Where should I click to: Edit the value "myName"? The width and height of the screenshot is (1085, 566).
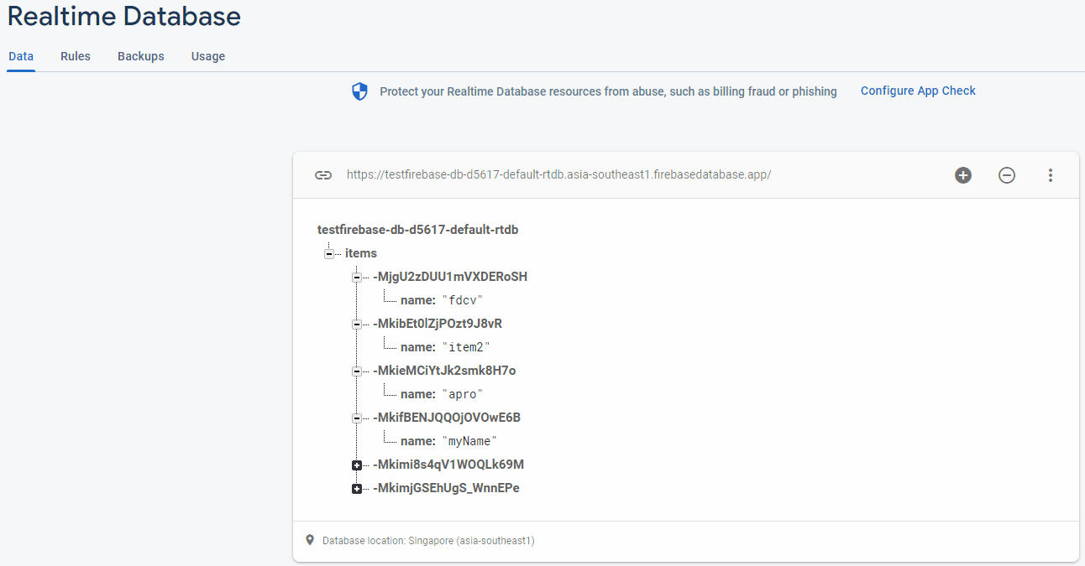[x=469, y=441]
